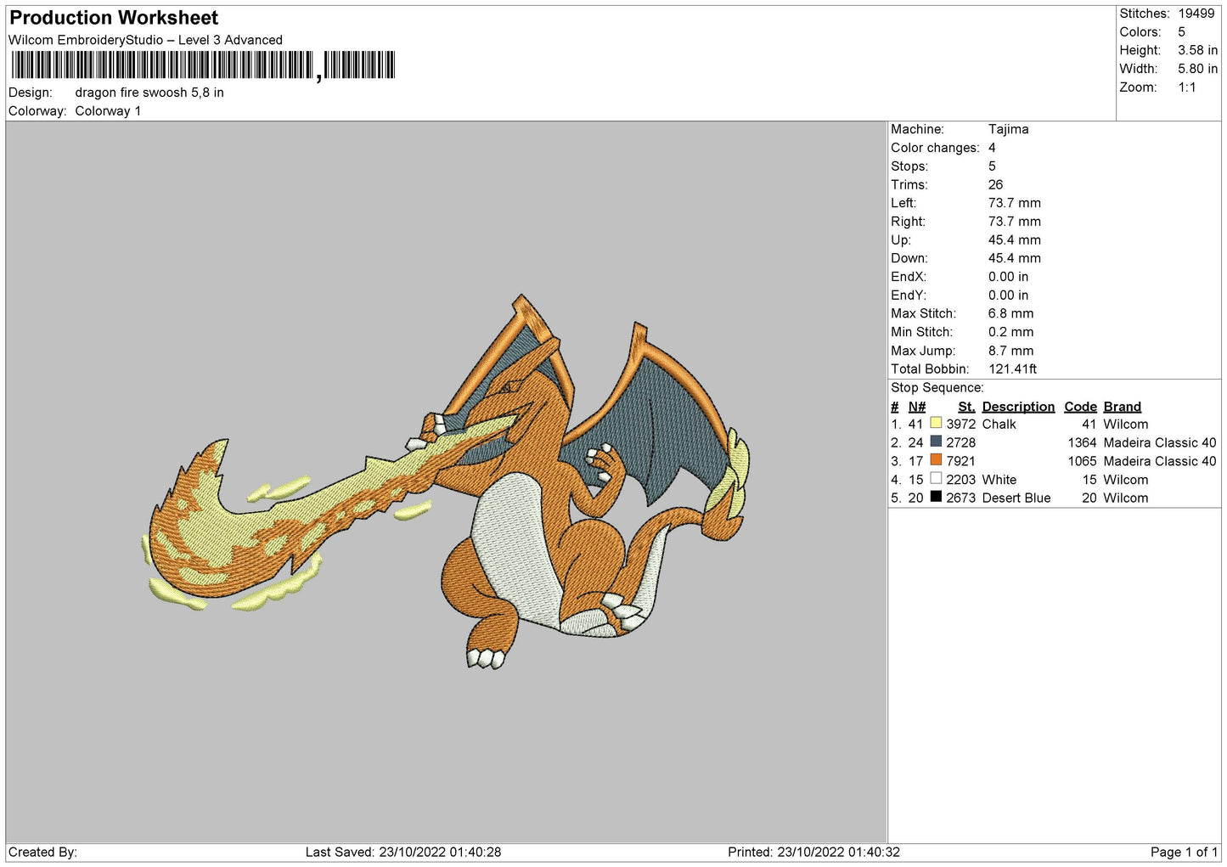The image size is (1227, 867).
Task: Click the 'St.' column header
Action: pyautogui.click(x=966, y=407)
